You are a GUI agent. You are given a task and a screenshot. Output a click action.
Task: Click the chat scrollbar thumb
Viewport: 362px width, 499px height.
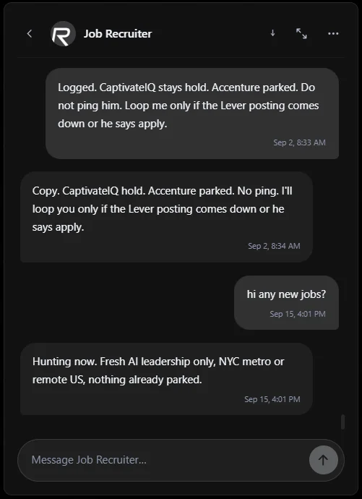[342, 422]
